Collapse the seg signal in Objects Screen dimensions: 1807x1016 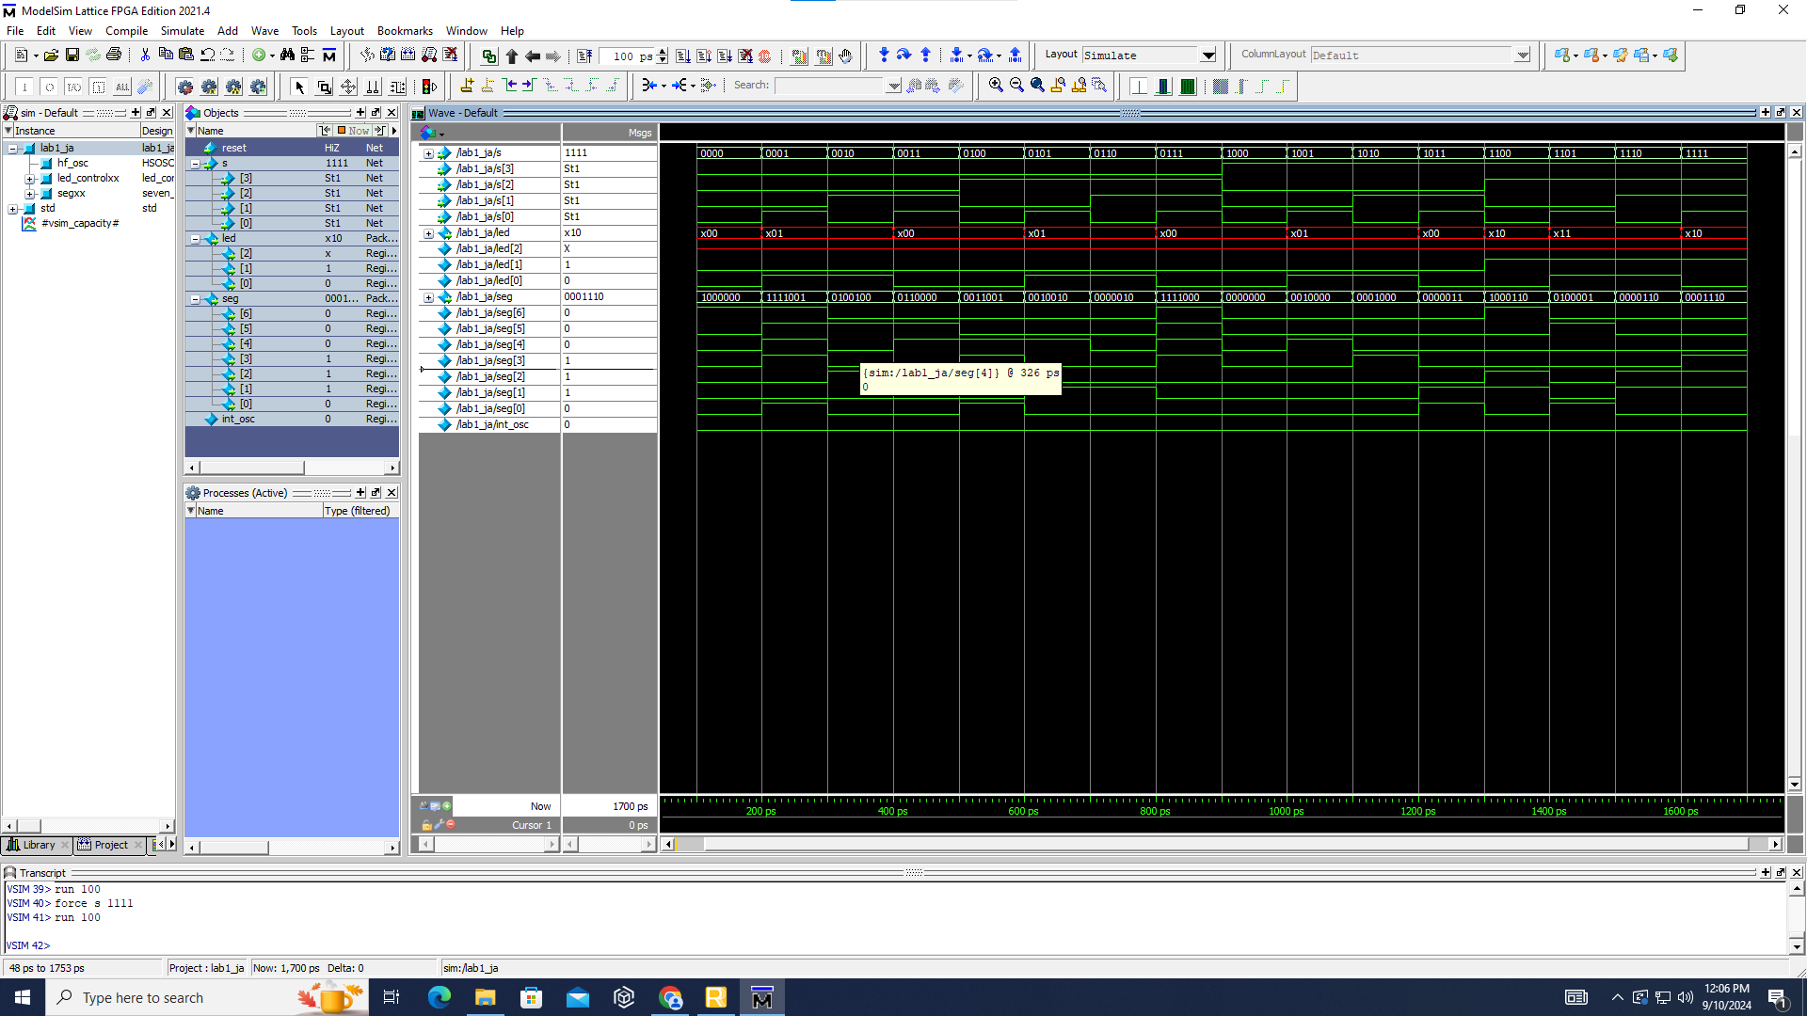(195, 299)
